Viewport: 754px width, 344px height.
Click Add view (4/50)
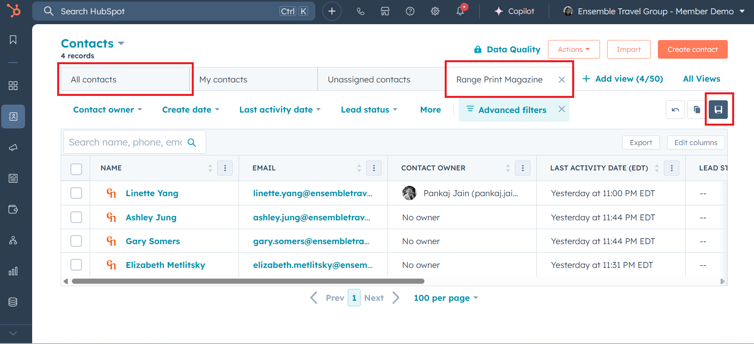point(623,79)
